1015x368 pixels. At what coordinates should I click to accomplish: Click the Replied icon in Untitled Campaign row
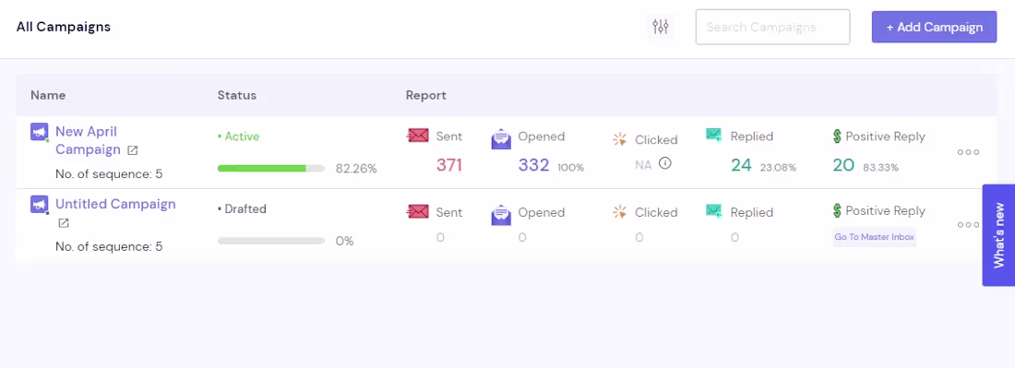pyautogui.click(x=714, y=211)
